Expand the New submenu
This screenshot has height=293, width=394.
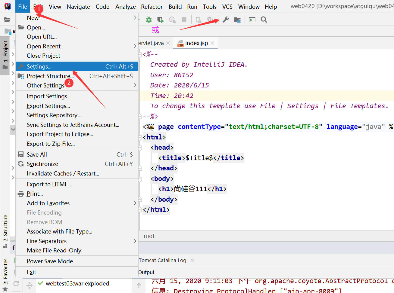[x=77, y=18]
